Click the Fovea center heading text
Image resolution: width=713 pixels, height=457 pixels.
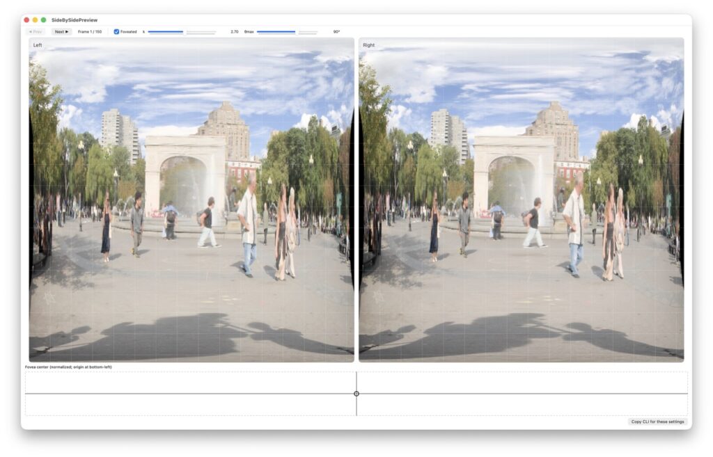(x=68, y=367)
